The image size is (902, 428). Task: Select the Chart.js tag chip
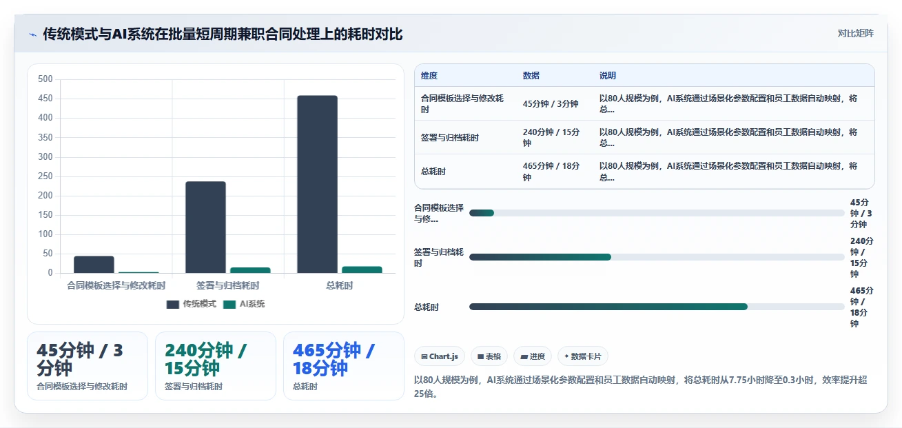pos(439,356)
